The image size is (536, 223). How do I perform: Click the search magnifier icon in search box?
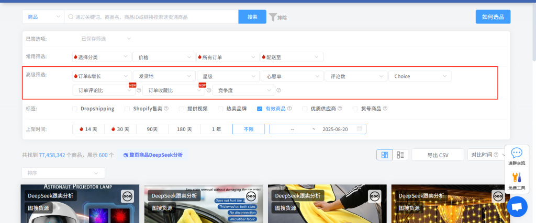tap(71, 17)
